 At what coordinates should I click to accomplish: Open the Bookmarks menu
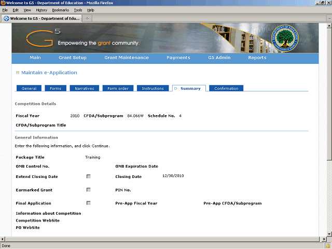[x=61, y=10]
